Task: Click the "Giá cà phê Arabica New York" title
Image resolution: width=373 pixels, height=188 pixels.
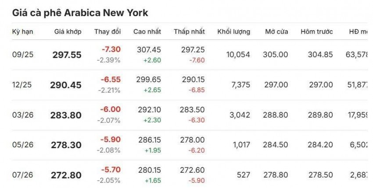Action: click(x=80, y=13)
